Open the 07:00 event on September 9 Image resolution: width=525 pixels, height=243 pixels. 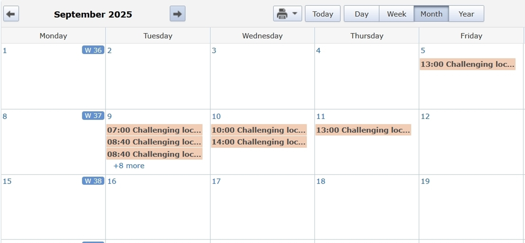[x=154, y=130]
